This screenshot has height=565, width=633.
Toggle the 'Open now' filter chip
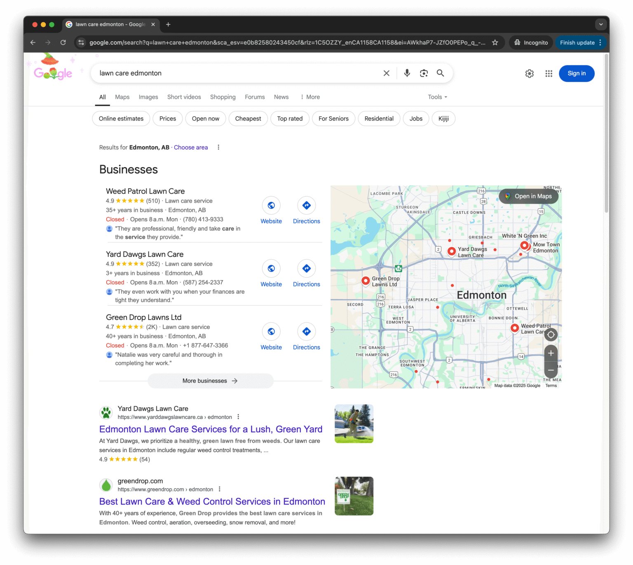[x=205, y=119]
